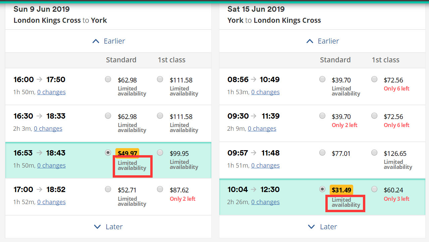Screen dimensions: 429x242
Task: View 0 changes details for 10:04 return
Action: 265,202
